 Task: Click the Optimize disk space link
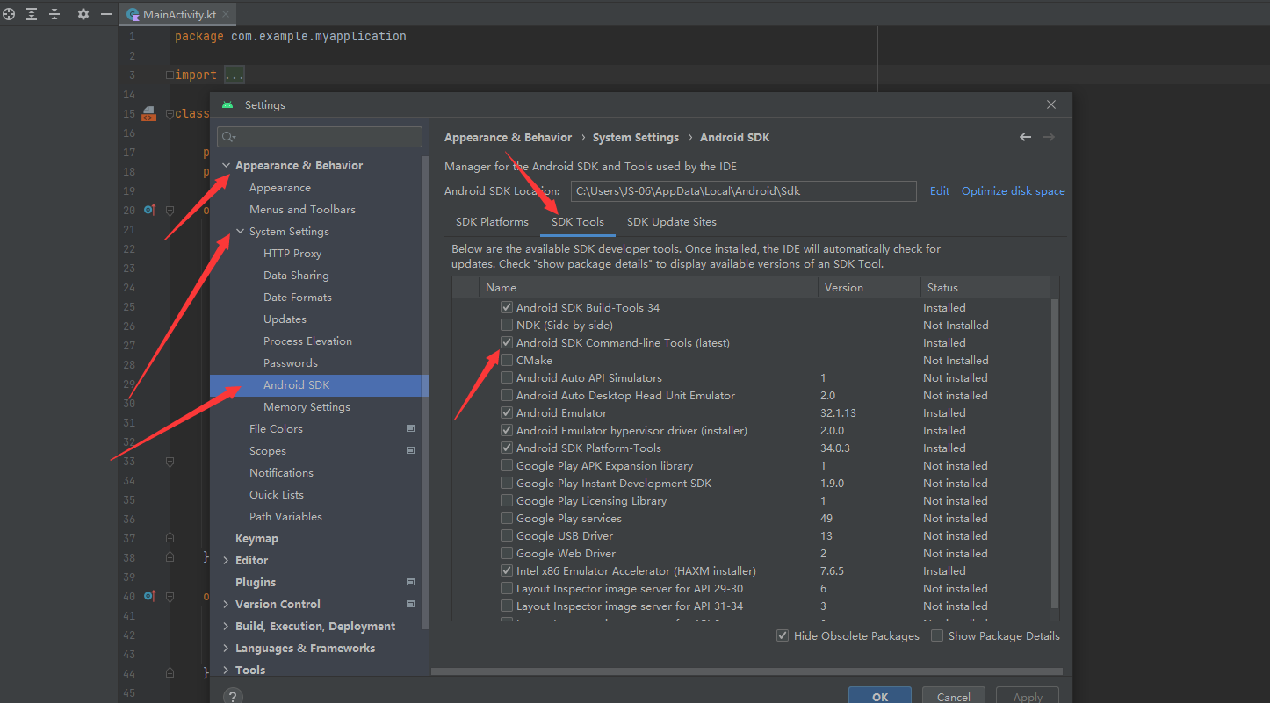(1014, 190)
